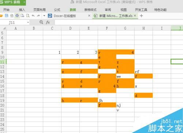The image size is (183, 133).
Task: Click cell G21 containing v
Action: pyautogui.click(x=125, y=110)
